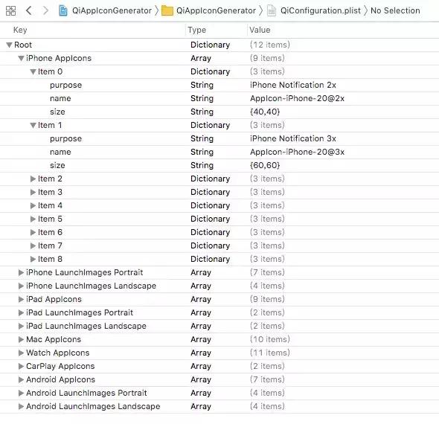Click the QiConfiguration.plist file icon
The image size is (439, 424).
click(272, 10)
